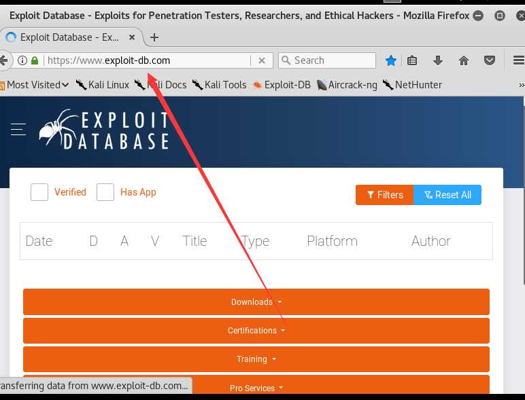Viewport: 525px width, 400px height.
Task: Close the Exploit Database tab
Action: (132, 37)
